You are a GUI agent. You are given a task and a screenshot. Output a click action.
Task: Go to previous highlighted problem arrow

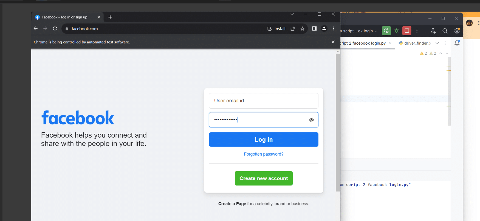click(x=441, y=53)
